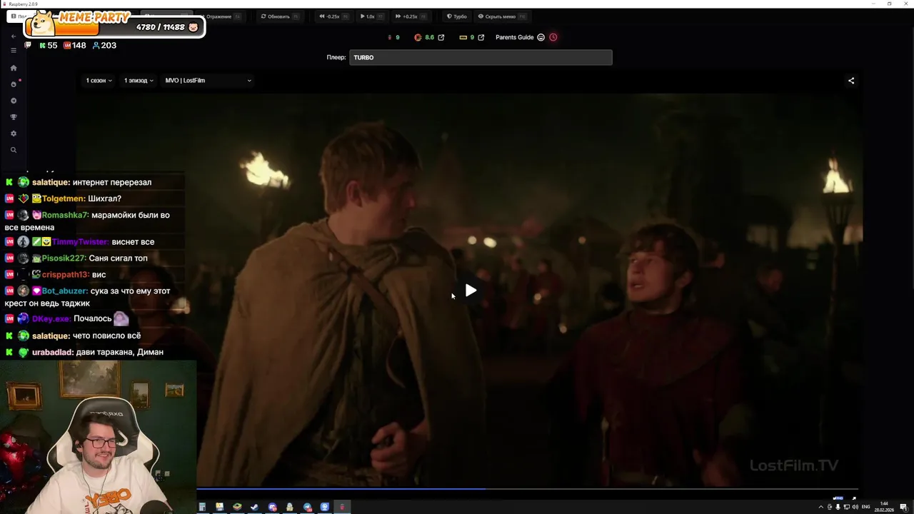Click username Bot_abuzer in chat
Screen dimensions: 914x514
pos(64,291)
